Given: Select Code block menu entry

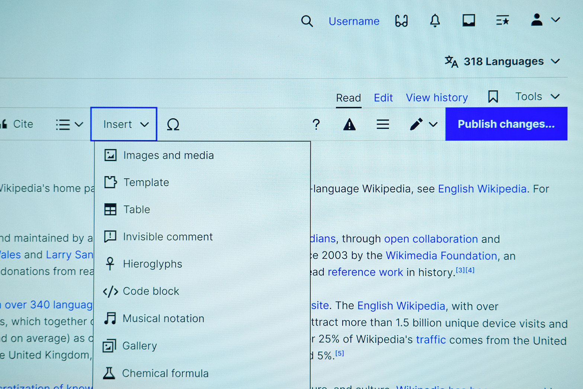Looking at the screenshot, I should pyautogui.click(x=202, y=291).
